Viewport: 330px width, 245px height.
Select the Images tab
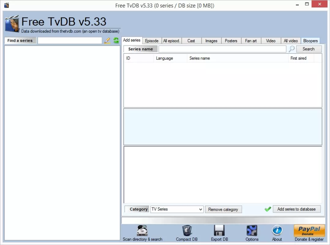click(211, 41)
